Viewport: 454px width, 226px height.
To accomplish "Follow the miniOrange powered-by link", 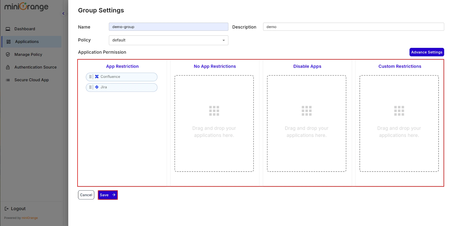I will tap(30, 218).
